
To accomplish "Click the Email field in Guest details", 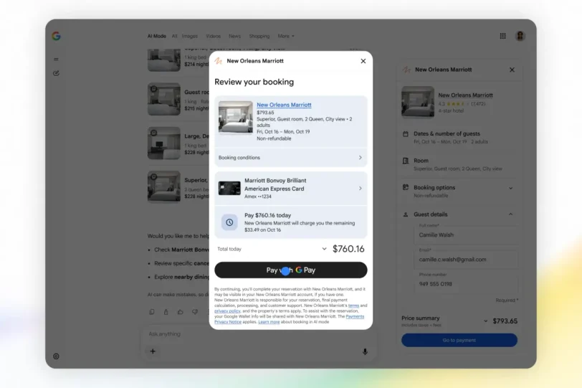I will [465, 259].
